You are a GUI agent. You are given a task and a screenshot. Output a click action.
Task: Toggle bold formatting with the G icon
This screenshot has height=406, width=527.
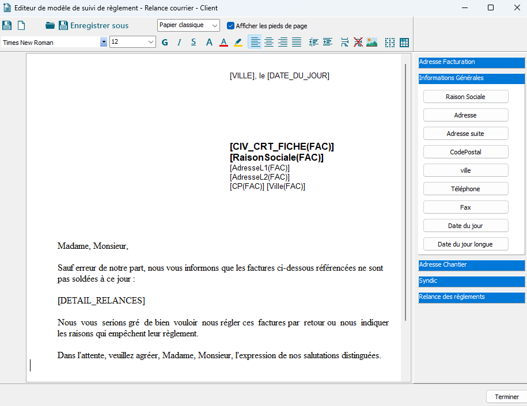pyautogui.click(x=164, y=41)
